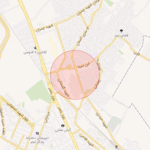Click the فضای سبز text label

point(121,35)
